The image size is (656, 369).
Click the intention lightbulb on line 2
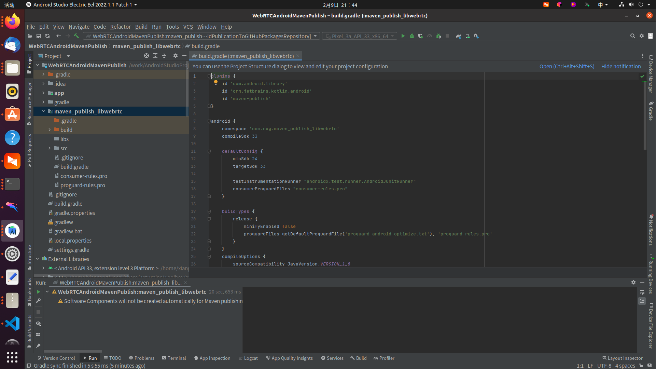(216, 82)
